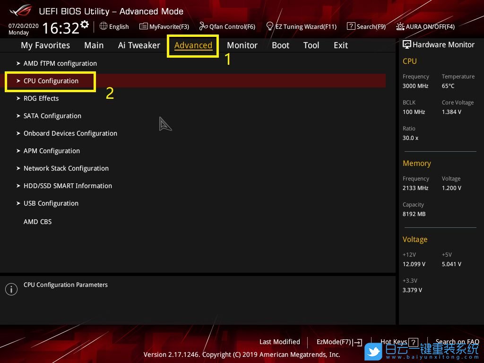Expand SATA Configuration entry

52,116
